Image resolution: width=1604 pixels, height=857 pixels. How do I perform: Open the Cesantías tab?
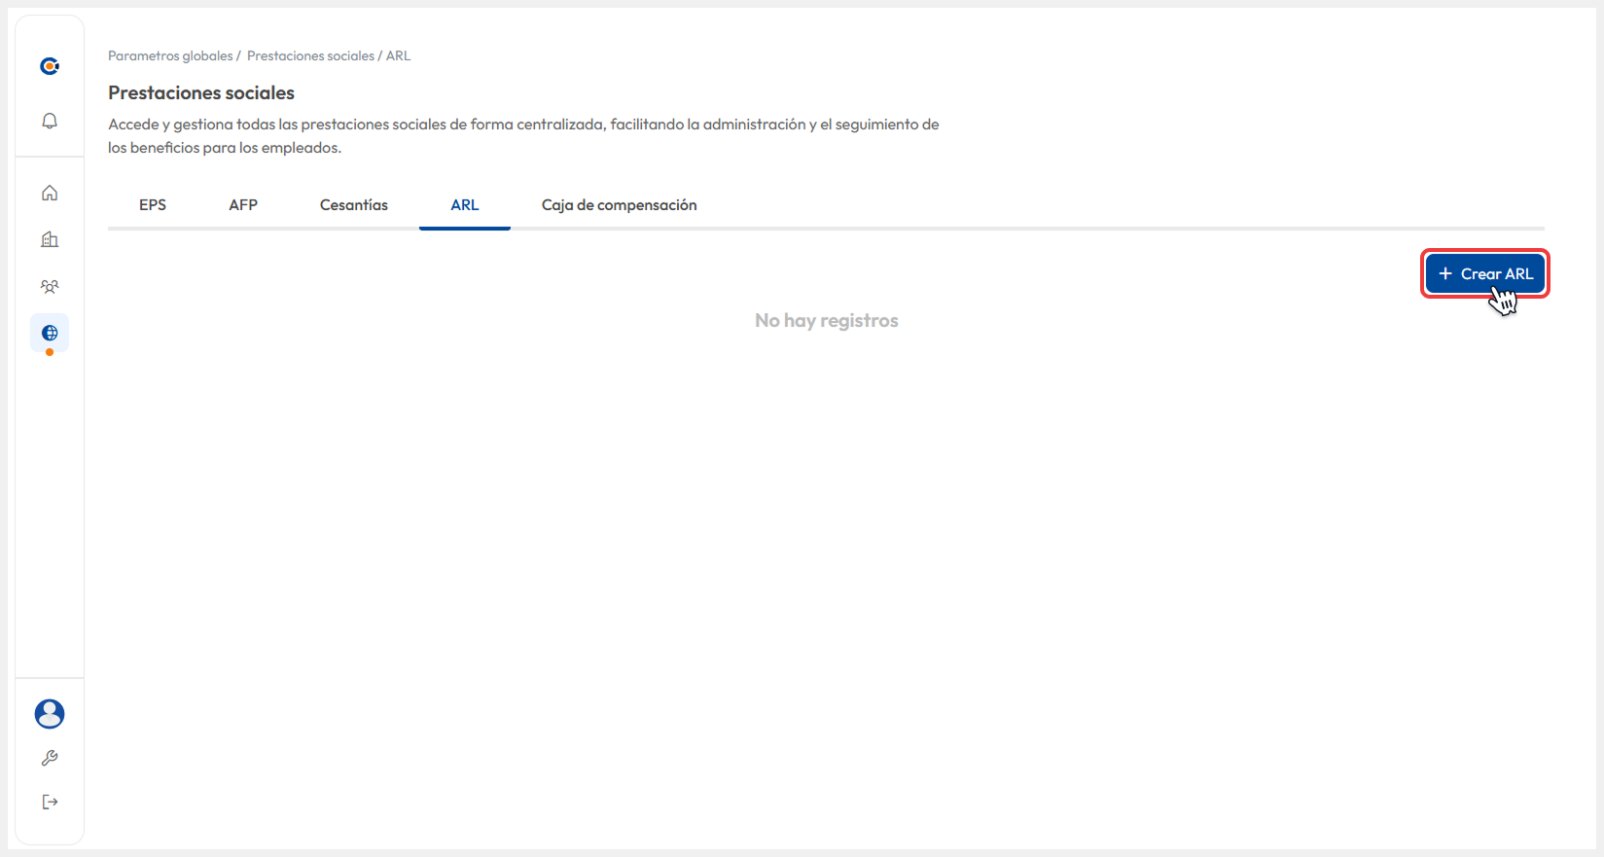click(354, 205)
